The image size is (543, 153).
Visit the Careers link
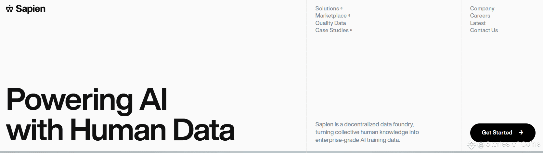click(x=480, y=16)
